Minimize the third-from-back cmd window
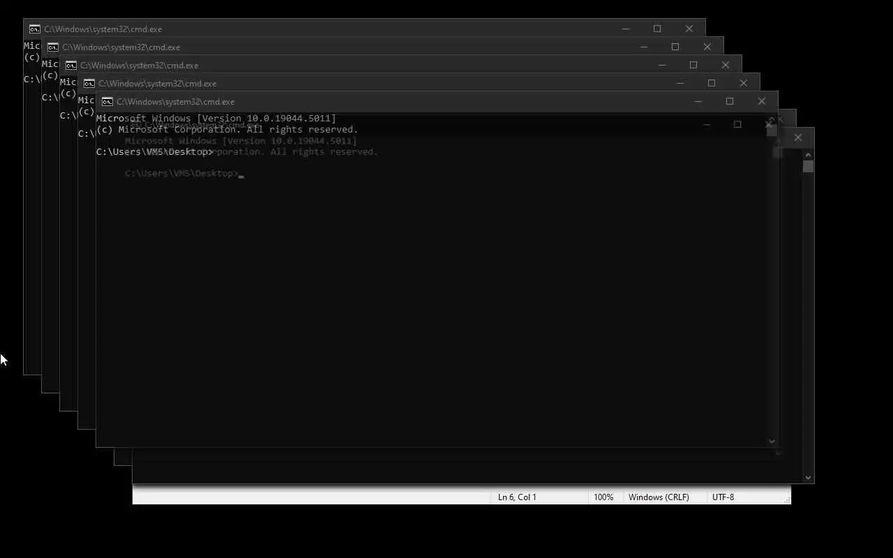The height and width of the screenshot is (558, 893). (661, 66)
